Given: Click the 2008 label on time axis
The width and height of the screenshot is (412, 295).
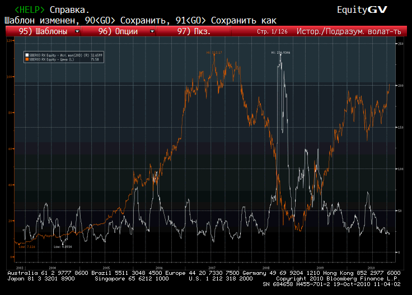Looking at the screenshot, I should click(266, 268).
